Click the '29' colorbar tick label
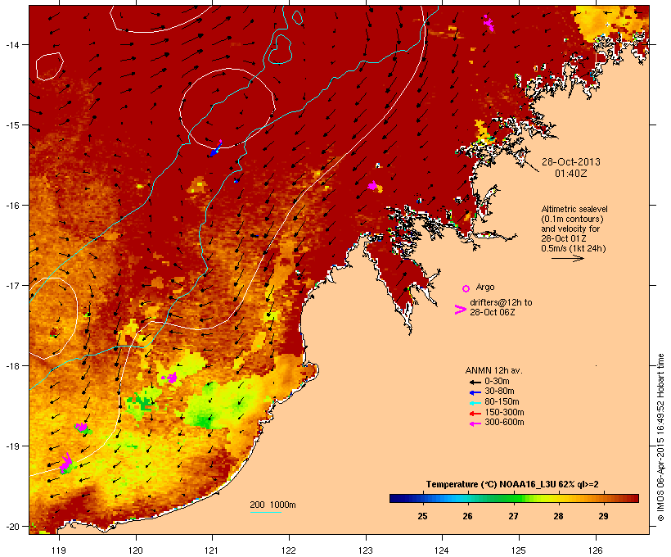This screenshot has height=557, width=671. tap(603, 516)
